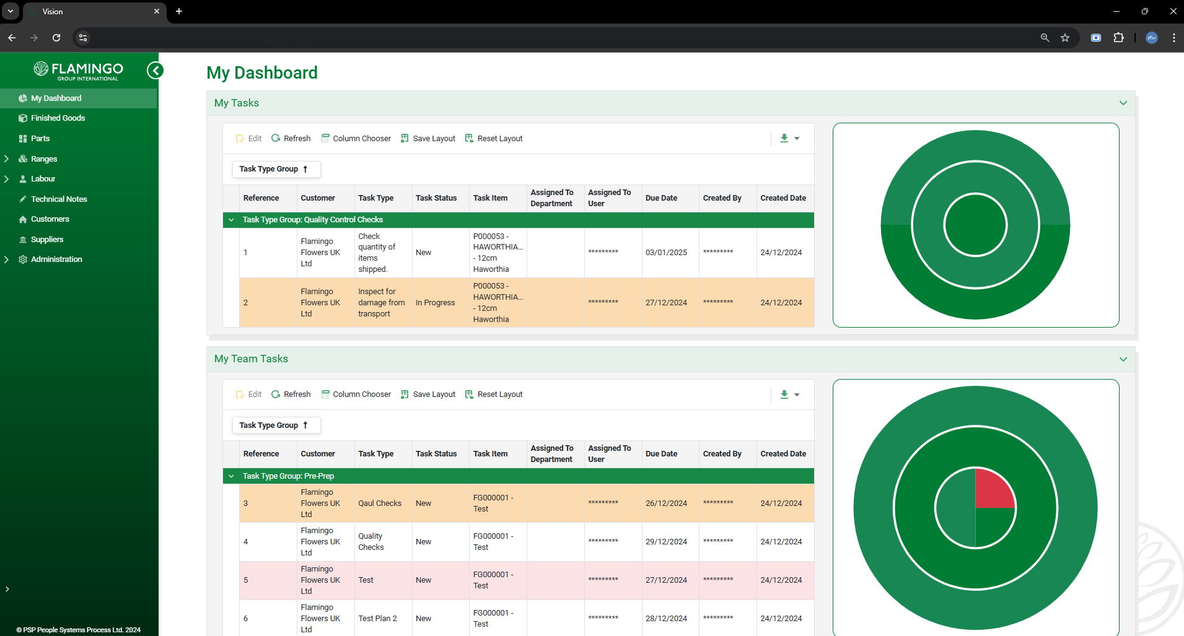Viewport: 1184px width, 636px height.
Task: Expand the Administration submenu chevron
Action: pyautogui.click(x=7, y=259)
